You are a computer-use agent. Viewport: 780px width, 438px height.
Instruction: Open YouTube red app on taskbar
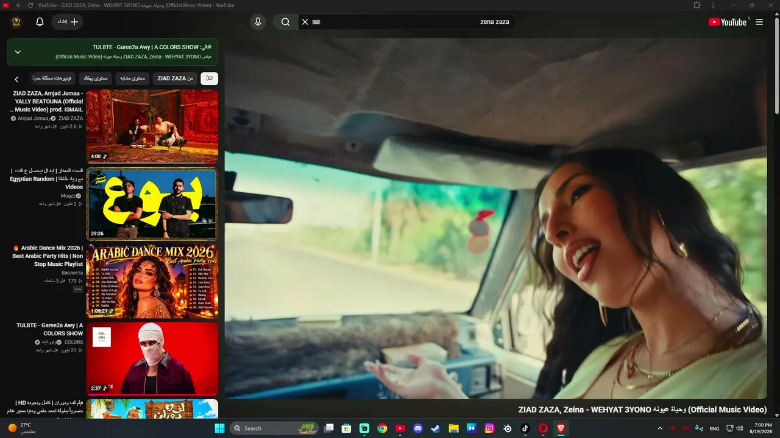400,428
